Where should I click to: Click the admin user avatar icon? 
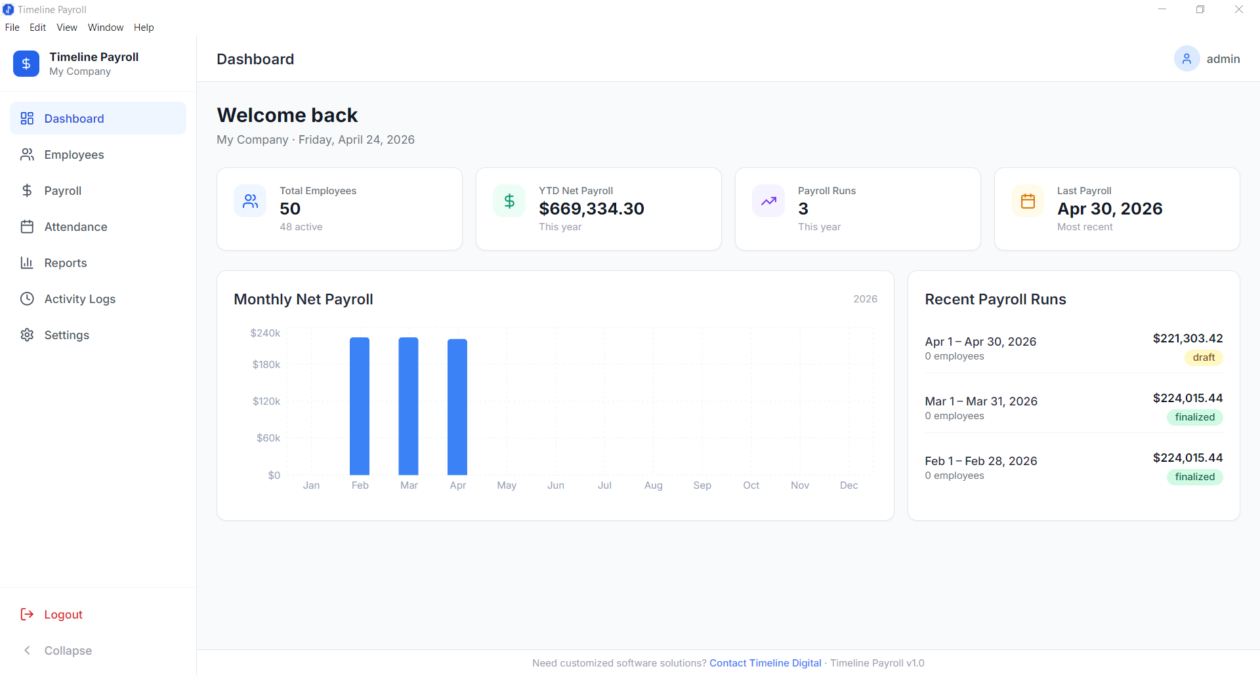coord(1186,58)
